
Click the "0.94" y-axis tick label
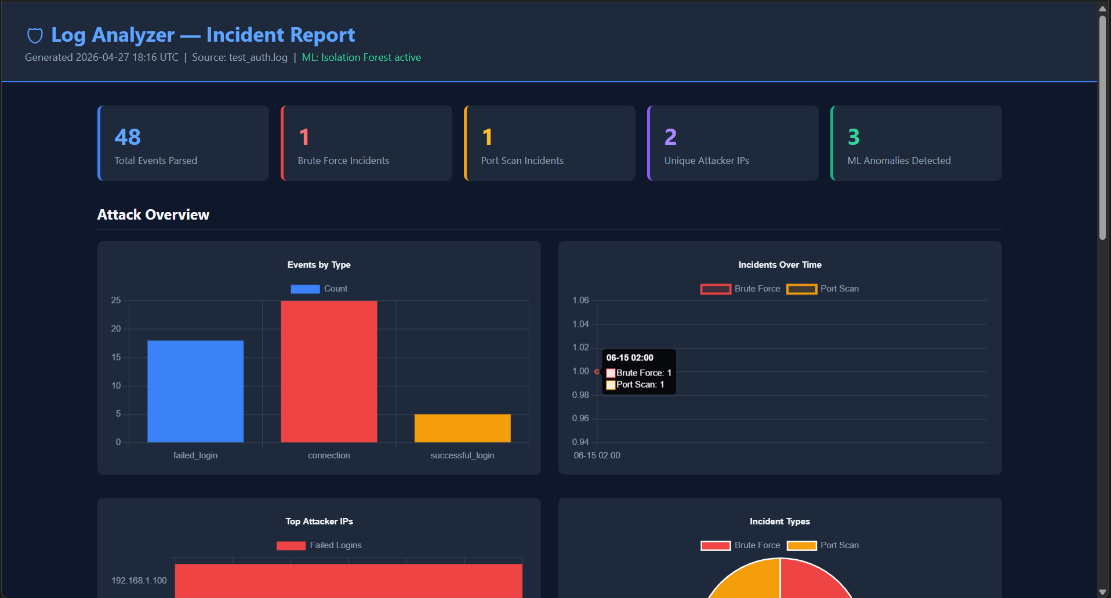point(580,442)
